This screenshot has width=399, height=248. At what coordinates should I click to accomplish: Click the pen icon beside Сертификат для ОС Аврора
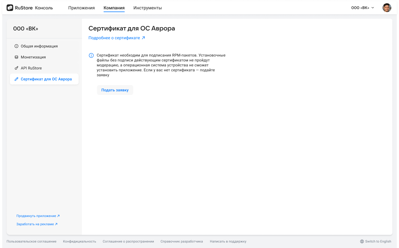coord(16,79)
